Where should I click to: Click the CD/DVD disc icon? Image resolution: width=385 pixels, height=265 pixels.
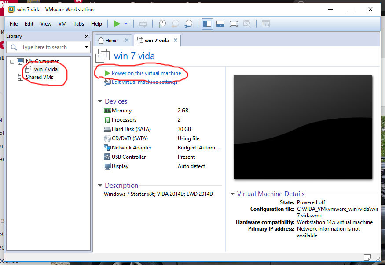click(x=107, y=138)
